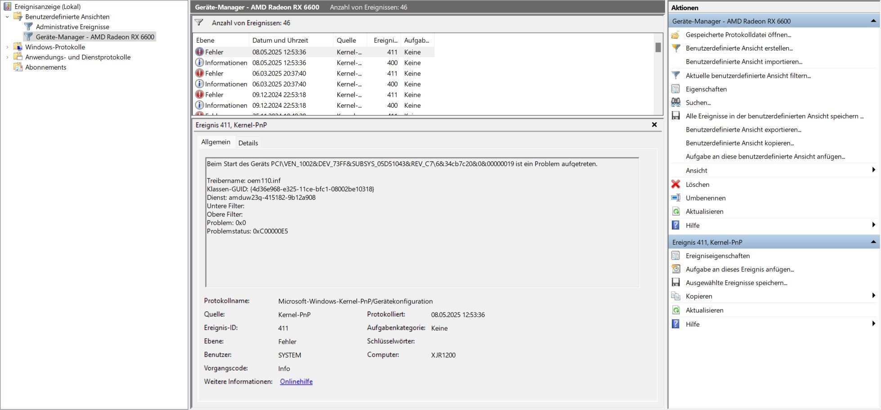Screen dimensions: 881x410
Task: Collapse the Benutzerdefinierte Ansichten tree node
Action: (x=7, y=17)
